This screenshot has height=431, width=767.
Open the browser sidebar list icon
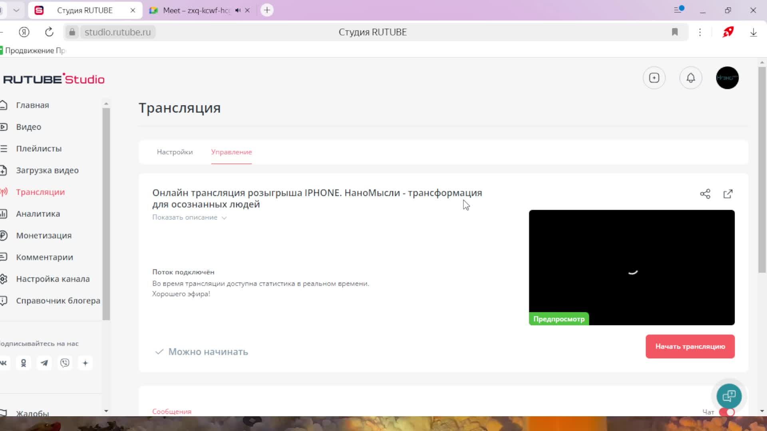(679, 10)
